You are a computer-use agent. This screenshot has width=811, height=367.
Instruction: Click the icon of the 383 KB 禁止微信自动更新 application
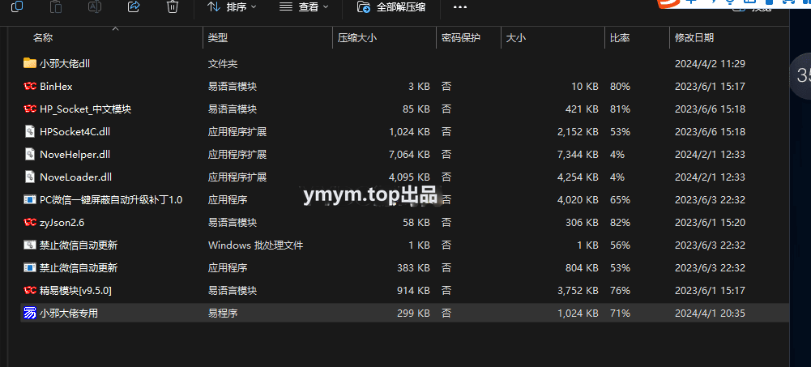point(30,267)
